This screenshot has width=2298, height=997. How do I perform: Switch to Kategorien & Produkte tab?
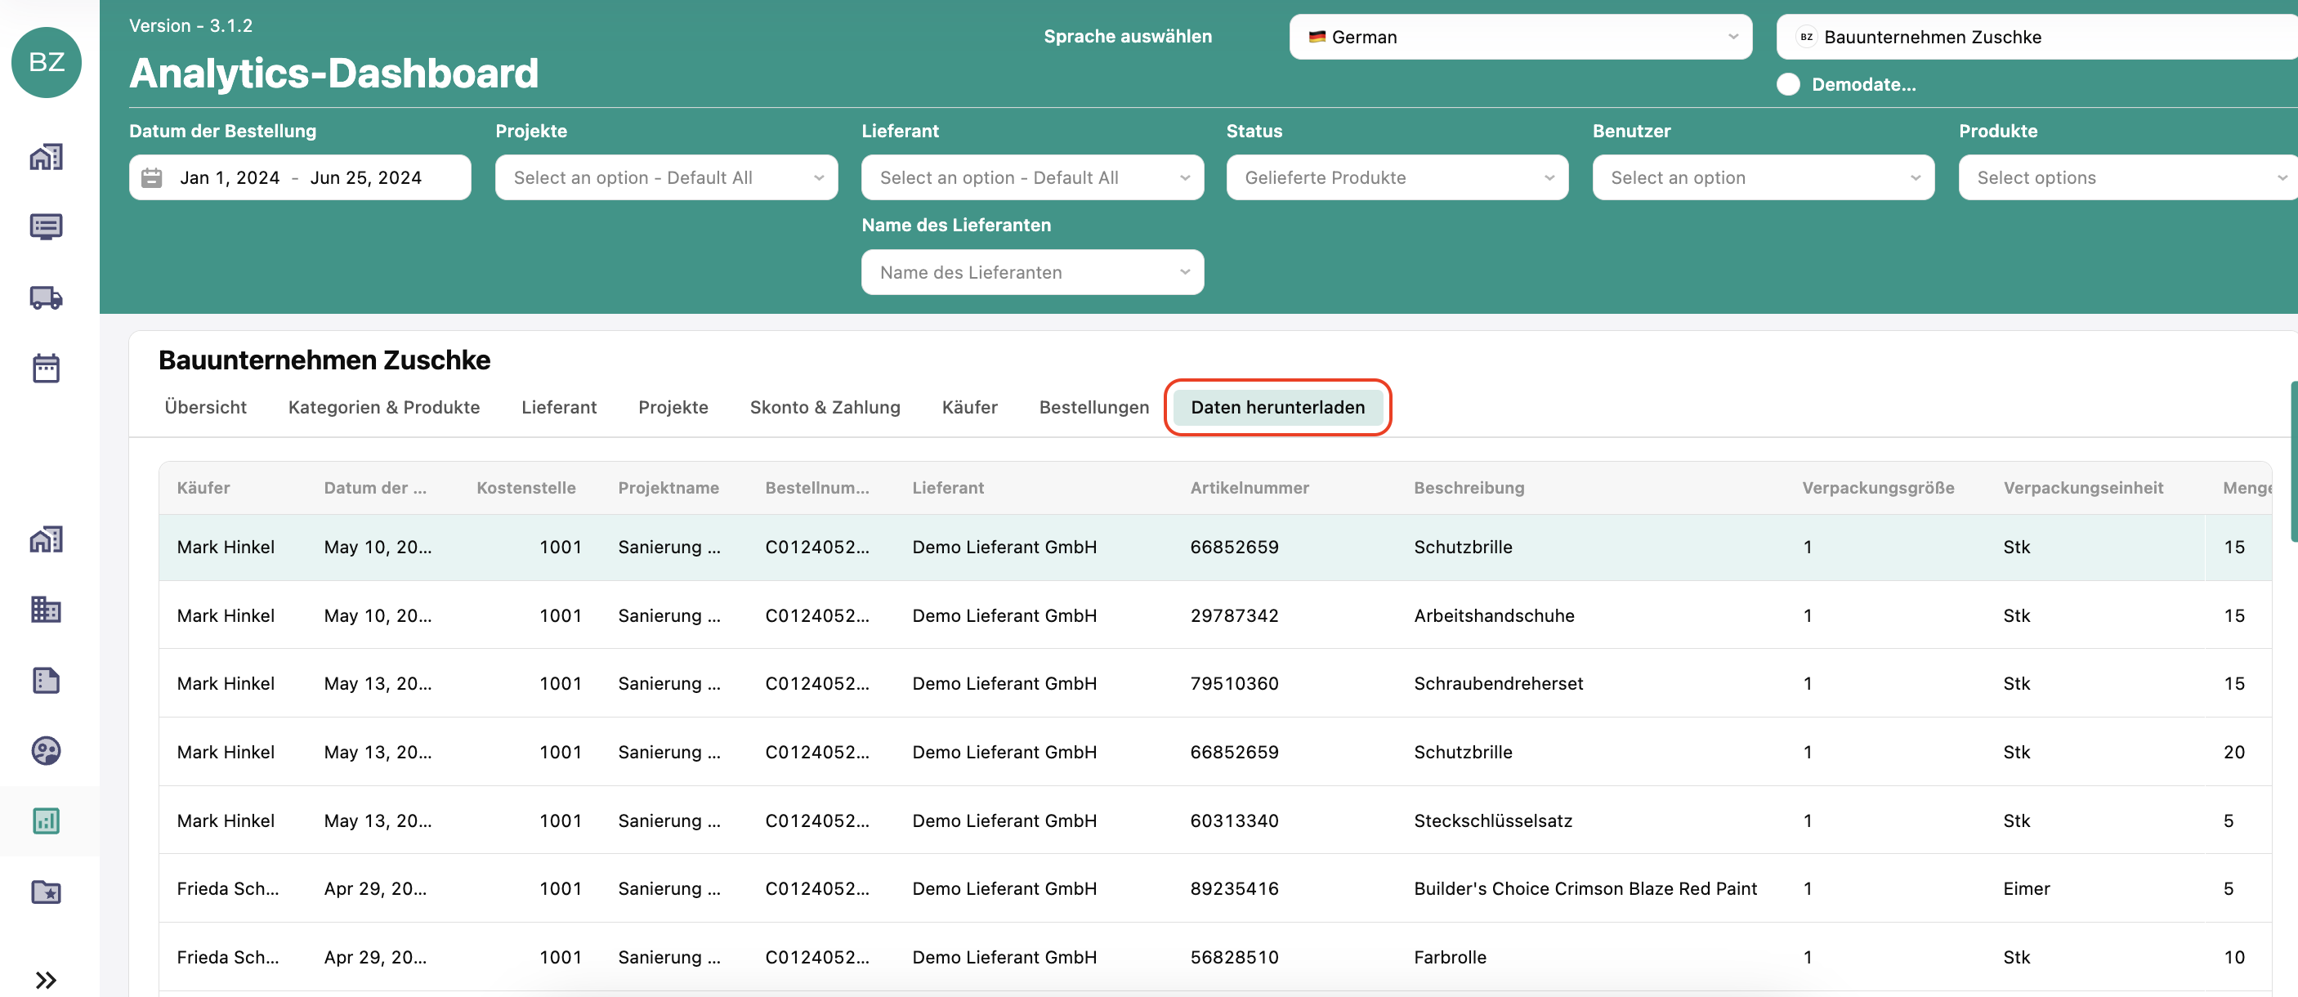(x=383, y=408)
